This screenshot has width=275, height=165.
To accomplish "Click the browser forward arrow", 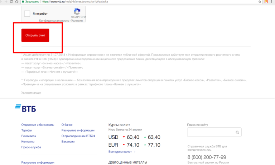I will 5,2.
